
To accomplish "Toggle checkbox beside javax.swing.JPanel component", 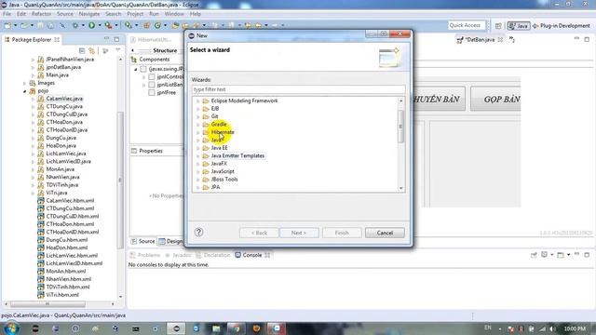I will point(143,69).
